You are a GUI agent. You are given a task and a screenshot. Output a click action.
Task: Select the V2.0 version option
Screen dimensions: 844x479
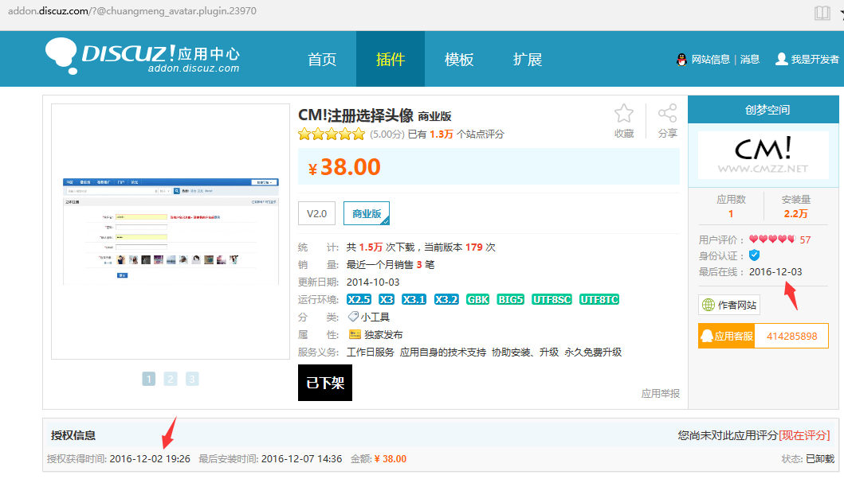(316, 213)
